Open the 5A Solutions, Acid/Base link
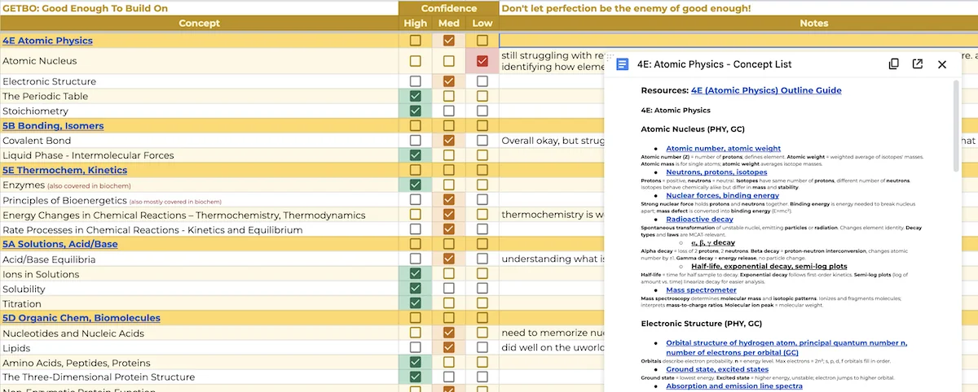 click(59, 244)
